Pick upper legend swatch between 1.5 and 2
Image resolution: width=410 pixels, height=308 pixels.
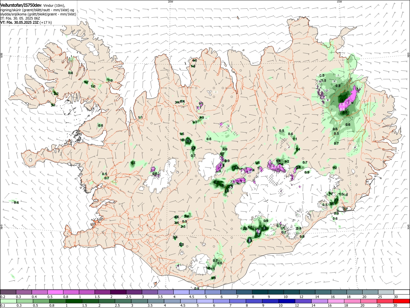pyautogui.click(x=102, y=292)
